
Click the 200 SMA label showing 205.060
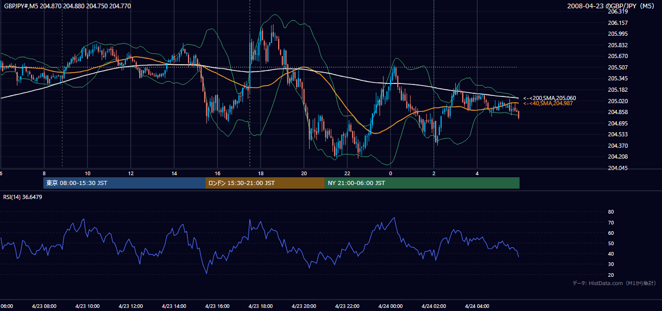549,98
